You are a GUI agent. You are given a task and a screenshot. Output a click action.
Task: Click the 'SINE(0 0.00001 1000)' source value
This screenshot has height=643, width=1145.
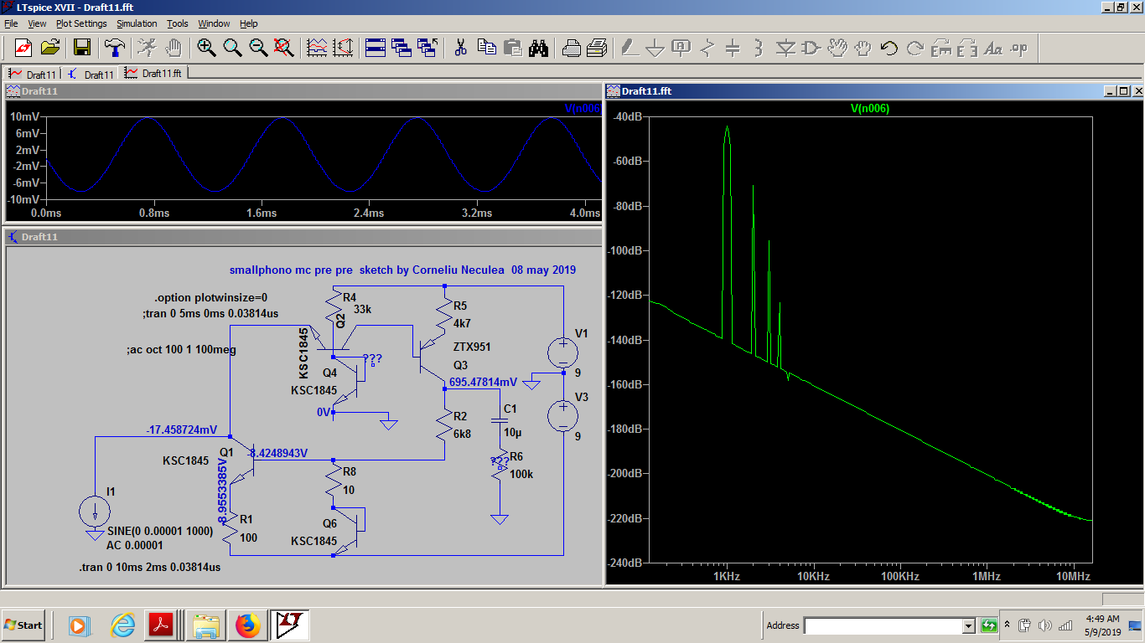pyautogui.click(x=161, y=532)
